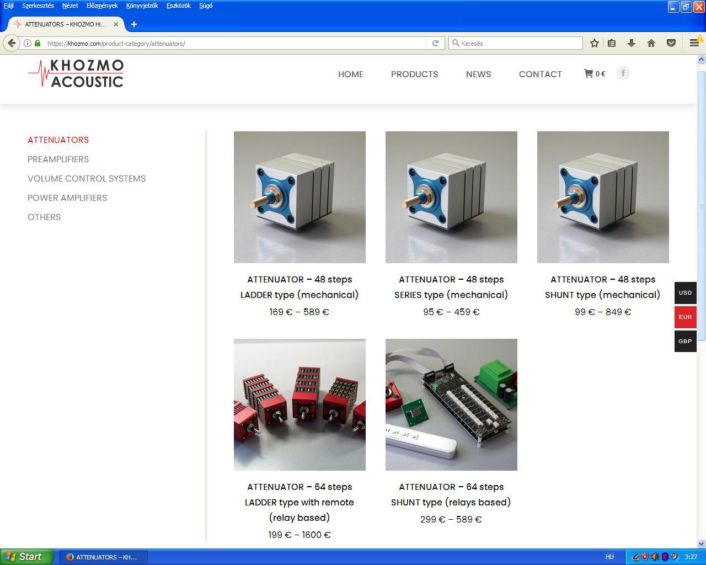706x565 pixels.
Task: Close the ATTENUATORS browser tab
Action: pos(116,24)
